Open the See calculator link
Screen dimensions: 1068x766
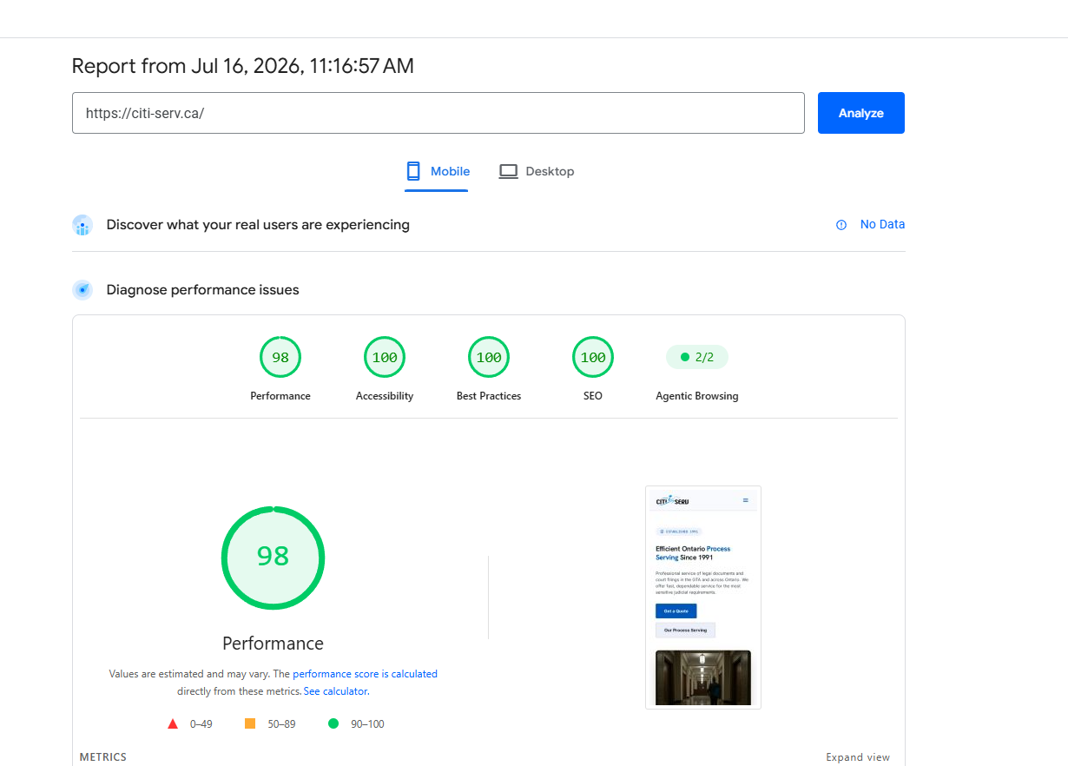click(x=336, y=691)
